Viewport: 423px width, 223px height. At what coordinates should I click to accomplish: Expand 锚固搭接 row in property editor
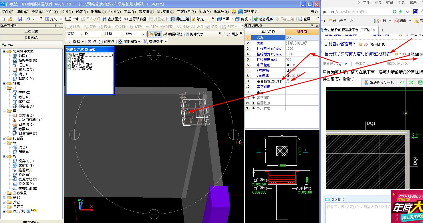253,103
